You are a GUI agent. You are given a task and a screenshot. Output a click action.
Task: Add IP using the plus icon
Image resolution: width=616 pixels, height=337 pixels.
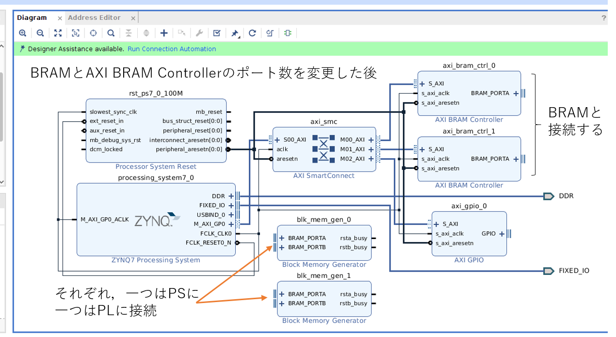coord(164,33)
